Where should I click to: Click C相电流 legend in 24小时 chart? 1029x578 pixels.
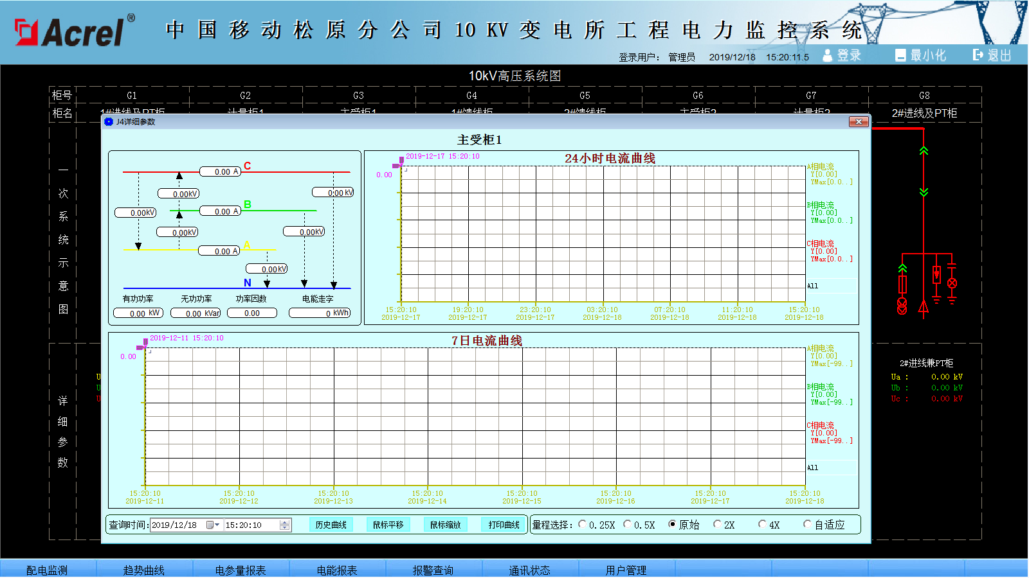pyautogui.click(x=821, y=244)
